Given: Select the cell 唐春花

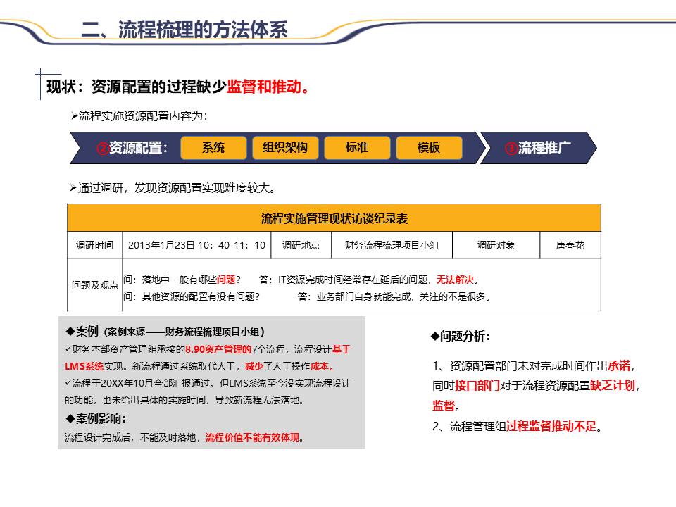Looking at the screenshot, I should pyautogui.click(x=570, y=245).
